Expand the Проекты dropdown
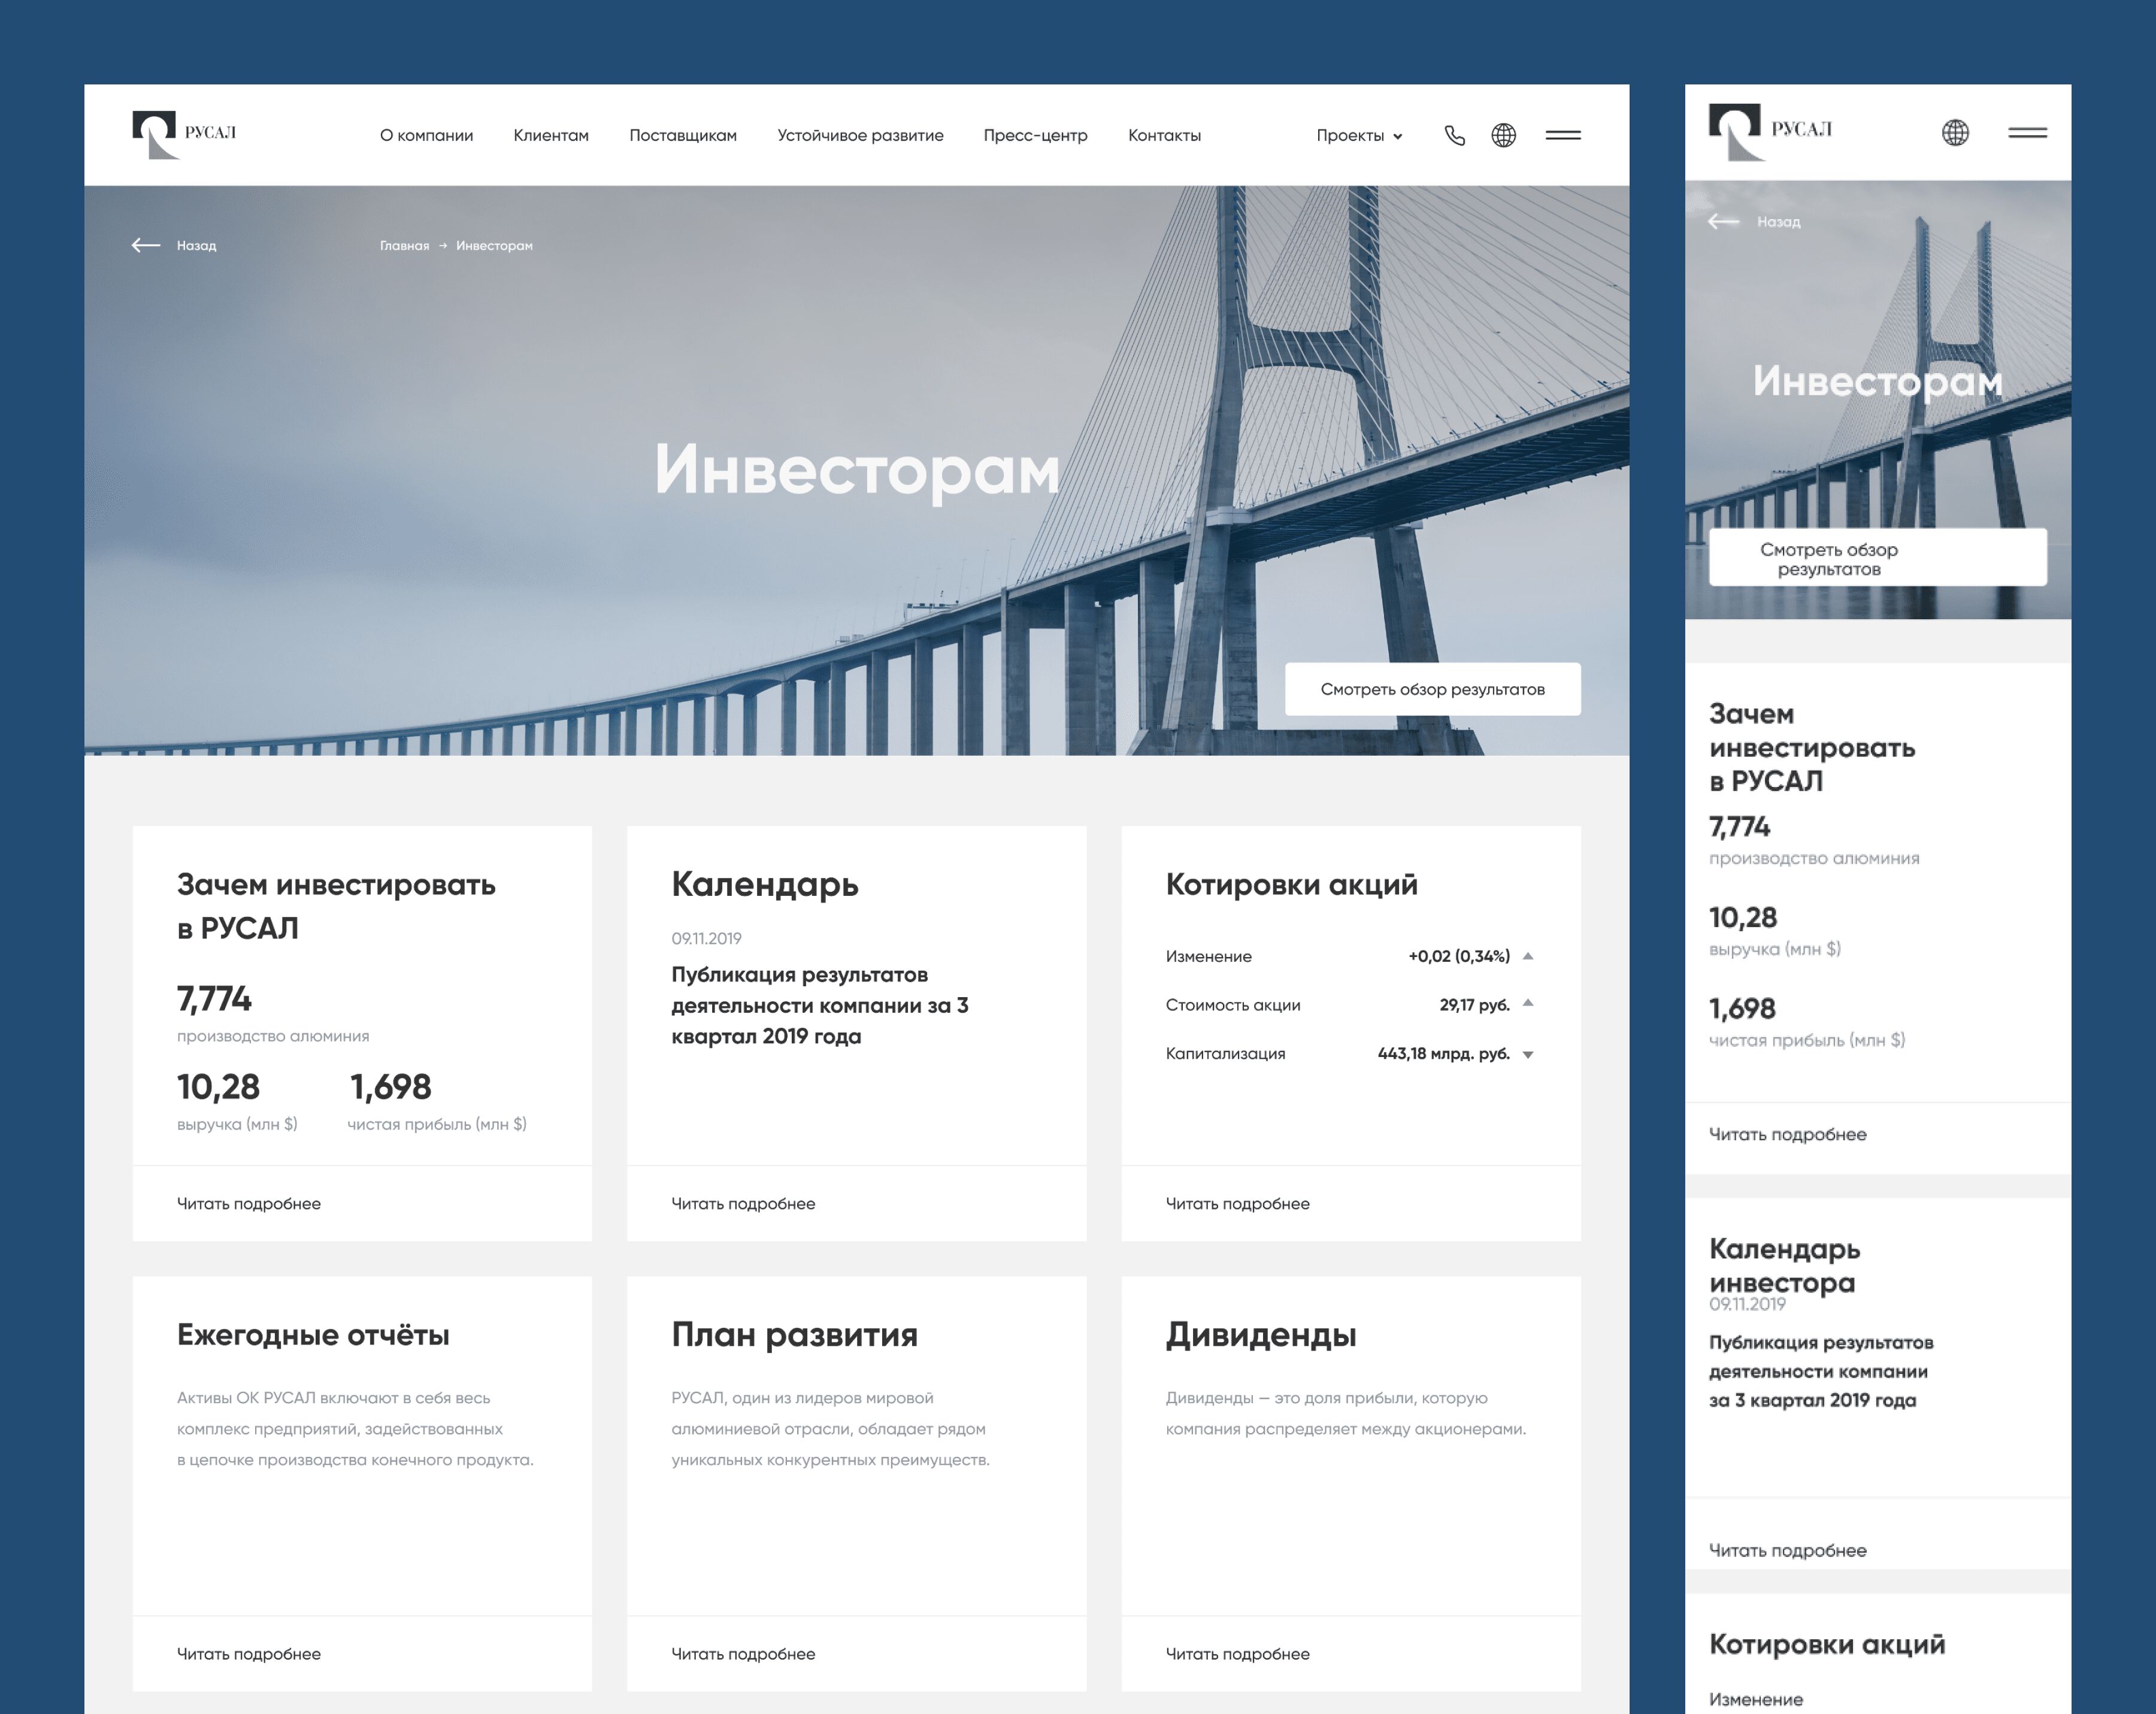2156x1714 pixels. (x=1360, y=135)
